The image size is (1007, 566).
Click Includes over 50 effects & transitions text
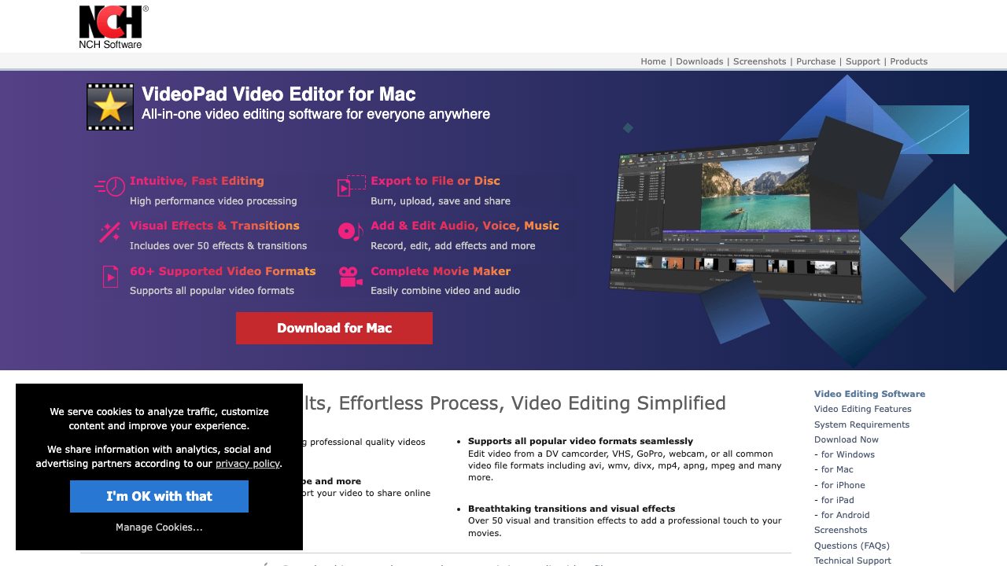click(219, 246)
